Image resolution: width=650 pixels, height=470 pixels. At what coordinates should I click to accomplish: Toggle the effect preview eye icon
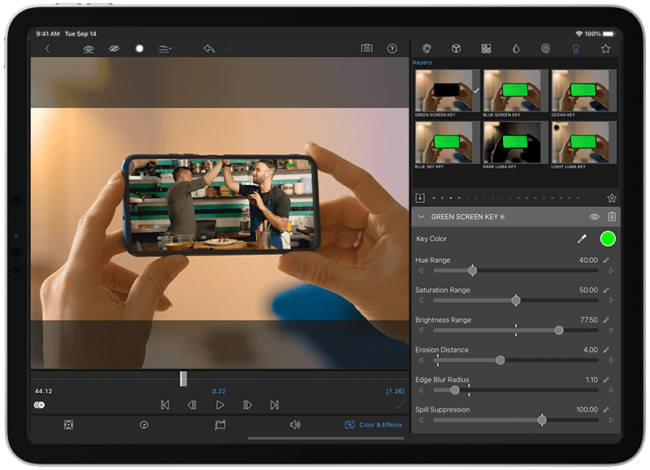point(88,49)
